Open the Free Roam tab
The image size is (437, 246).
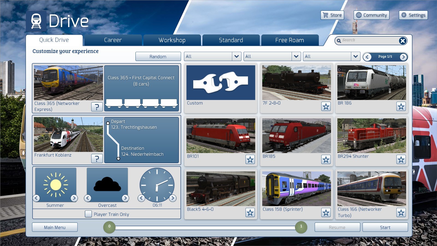[290, 40]
